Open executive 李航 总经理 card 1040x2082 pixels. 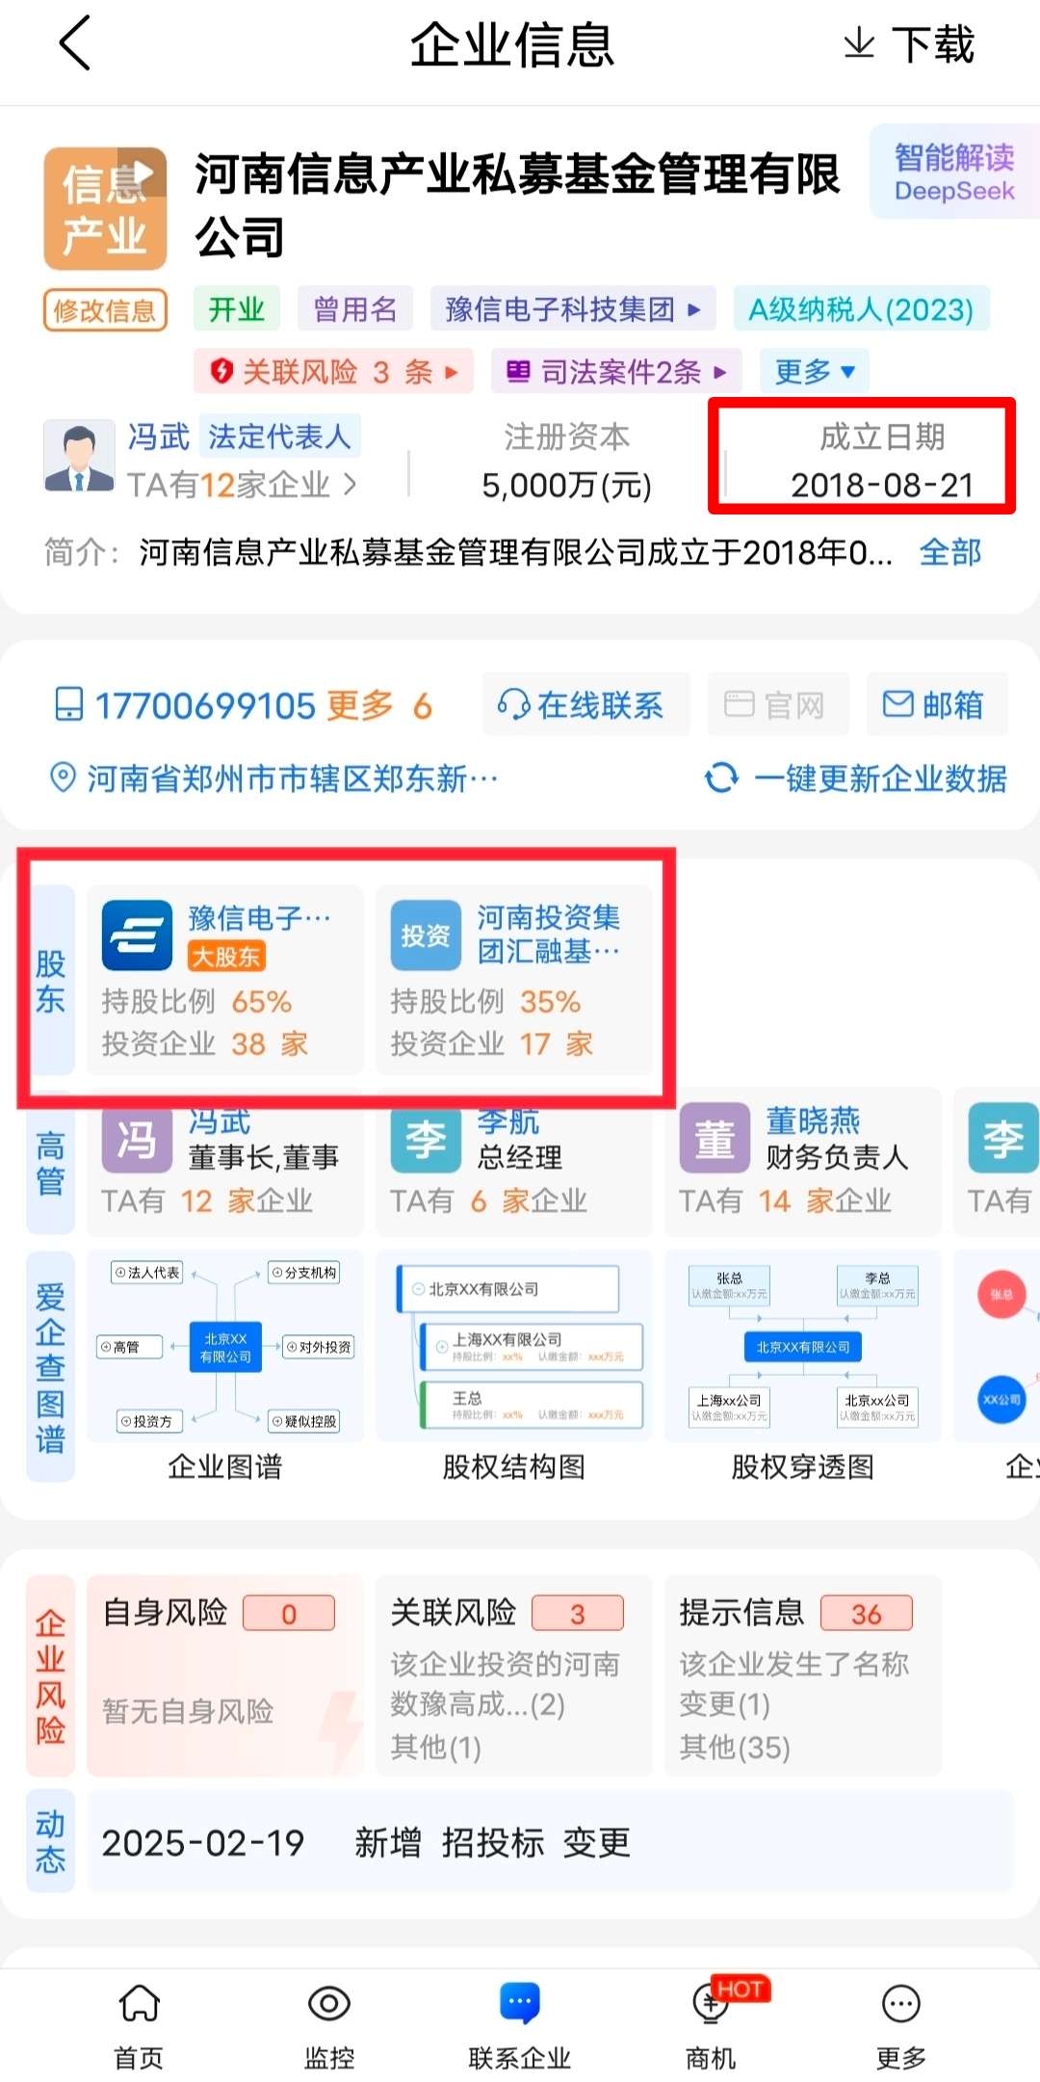click(x=514, y=1162)
